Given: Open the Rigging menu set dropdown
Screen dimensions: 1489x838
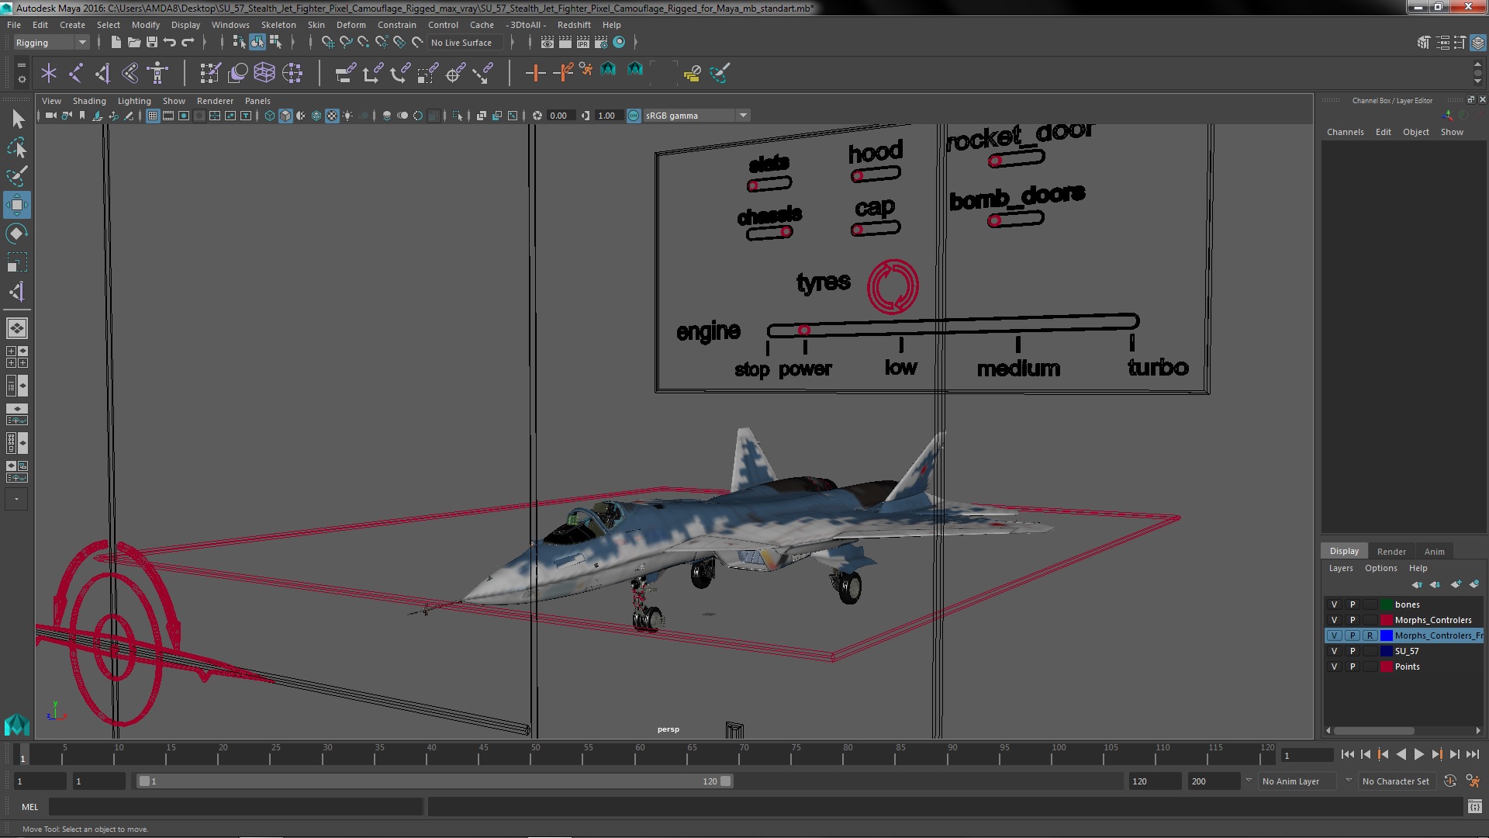Looking at the screenshot, I should (50, 43).
